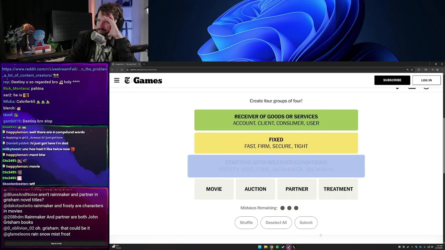Click the New York Times T logo
445x250 pixels.
coord(127,81)
